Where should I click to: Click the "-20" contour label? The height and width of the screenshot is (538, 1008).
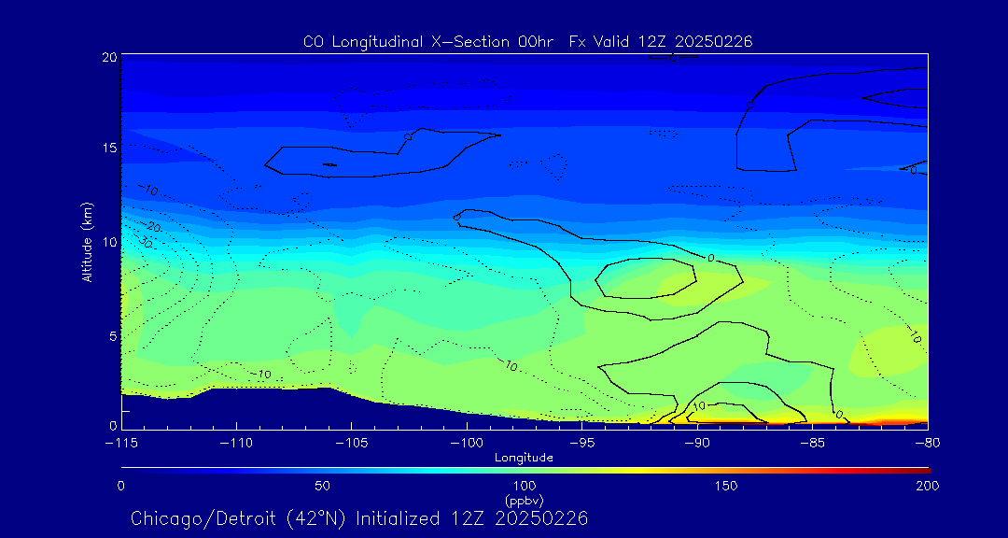point(153,227)
